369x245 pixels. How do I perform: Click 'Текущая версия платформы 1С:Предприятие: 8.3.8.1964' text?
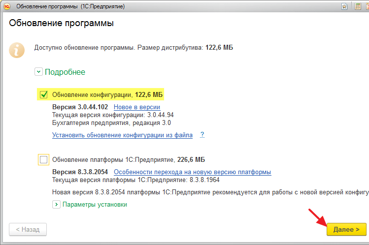click(x=136, y=180)
